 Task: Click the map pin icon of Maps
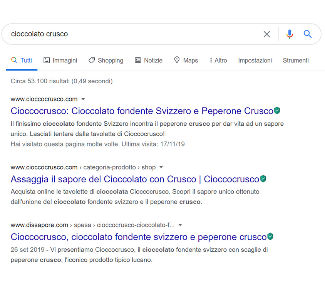(x=177, y=60)
